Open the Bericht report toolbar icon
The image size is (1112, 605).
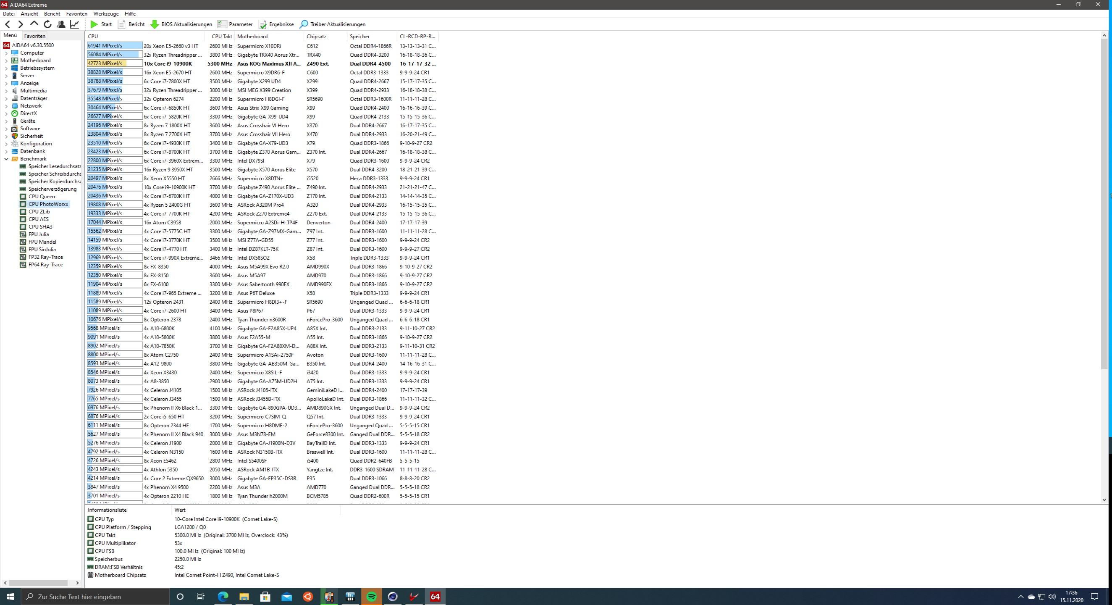click(122, 24)
